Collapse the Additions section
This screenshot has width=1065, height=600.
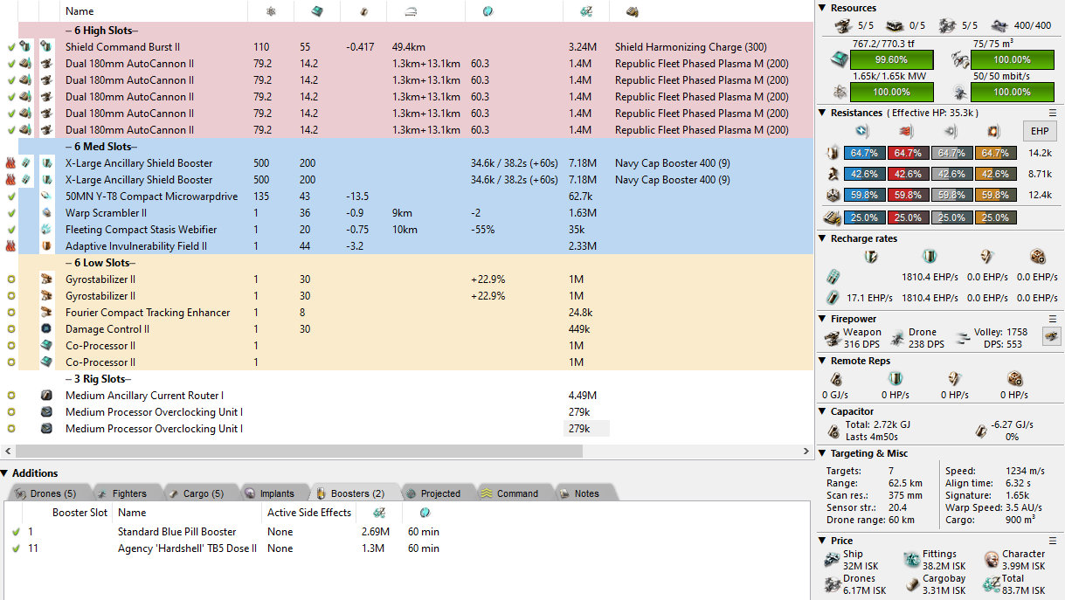point(6,473)
